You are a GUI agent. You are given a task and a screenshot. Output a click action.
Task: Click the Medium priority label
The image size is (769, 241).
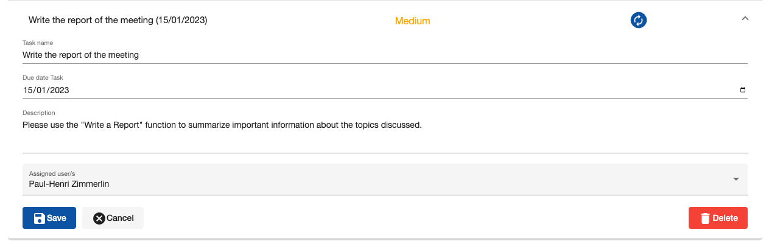point(413,21)
